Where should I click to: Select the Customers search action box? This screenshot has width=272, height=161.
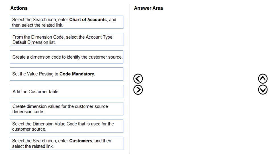(x=66, y=143)
